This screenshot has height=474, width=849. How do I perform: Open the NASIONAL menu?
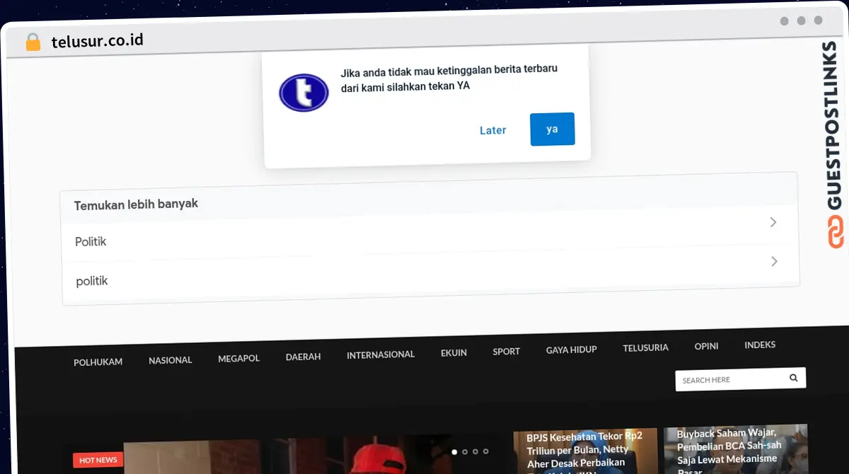(171, 360)
